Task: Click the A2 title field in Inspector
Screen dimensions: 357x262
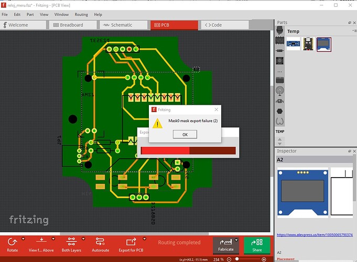Action: pos(315,160)
